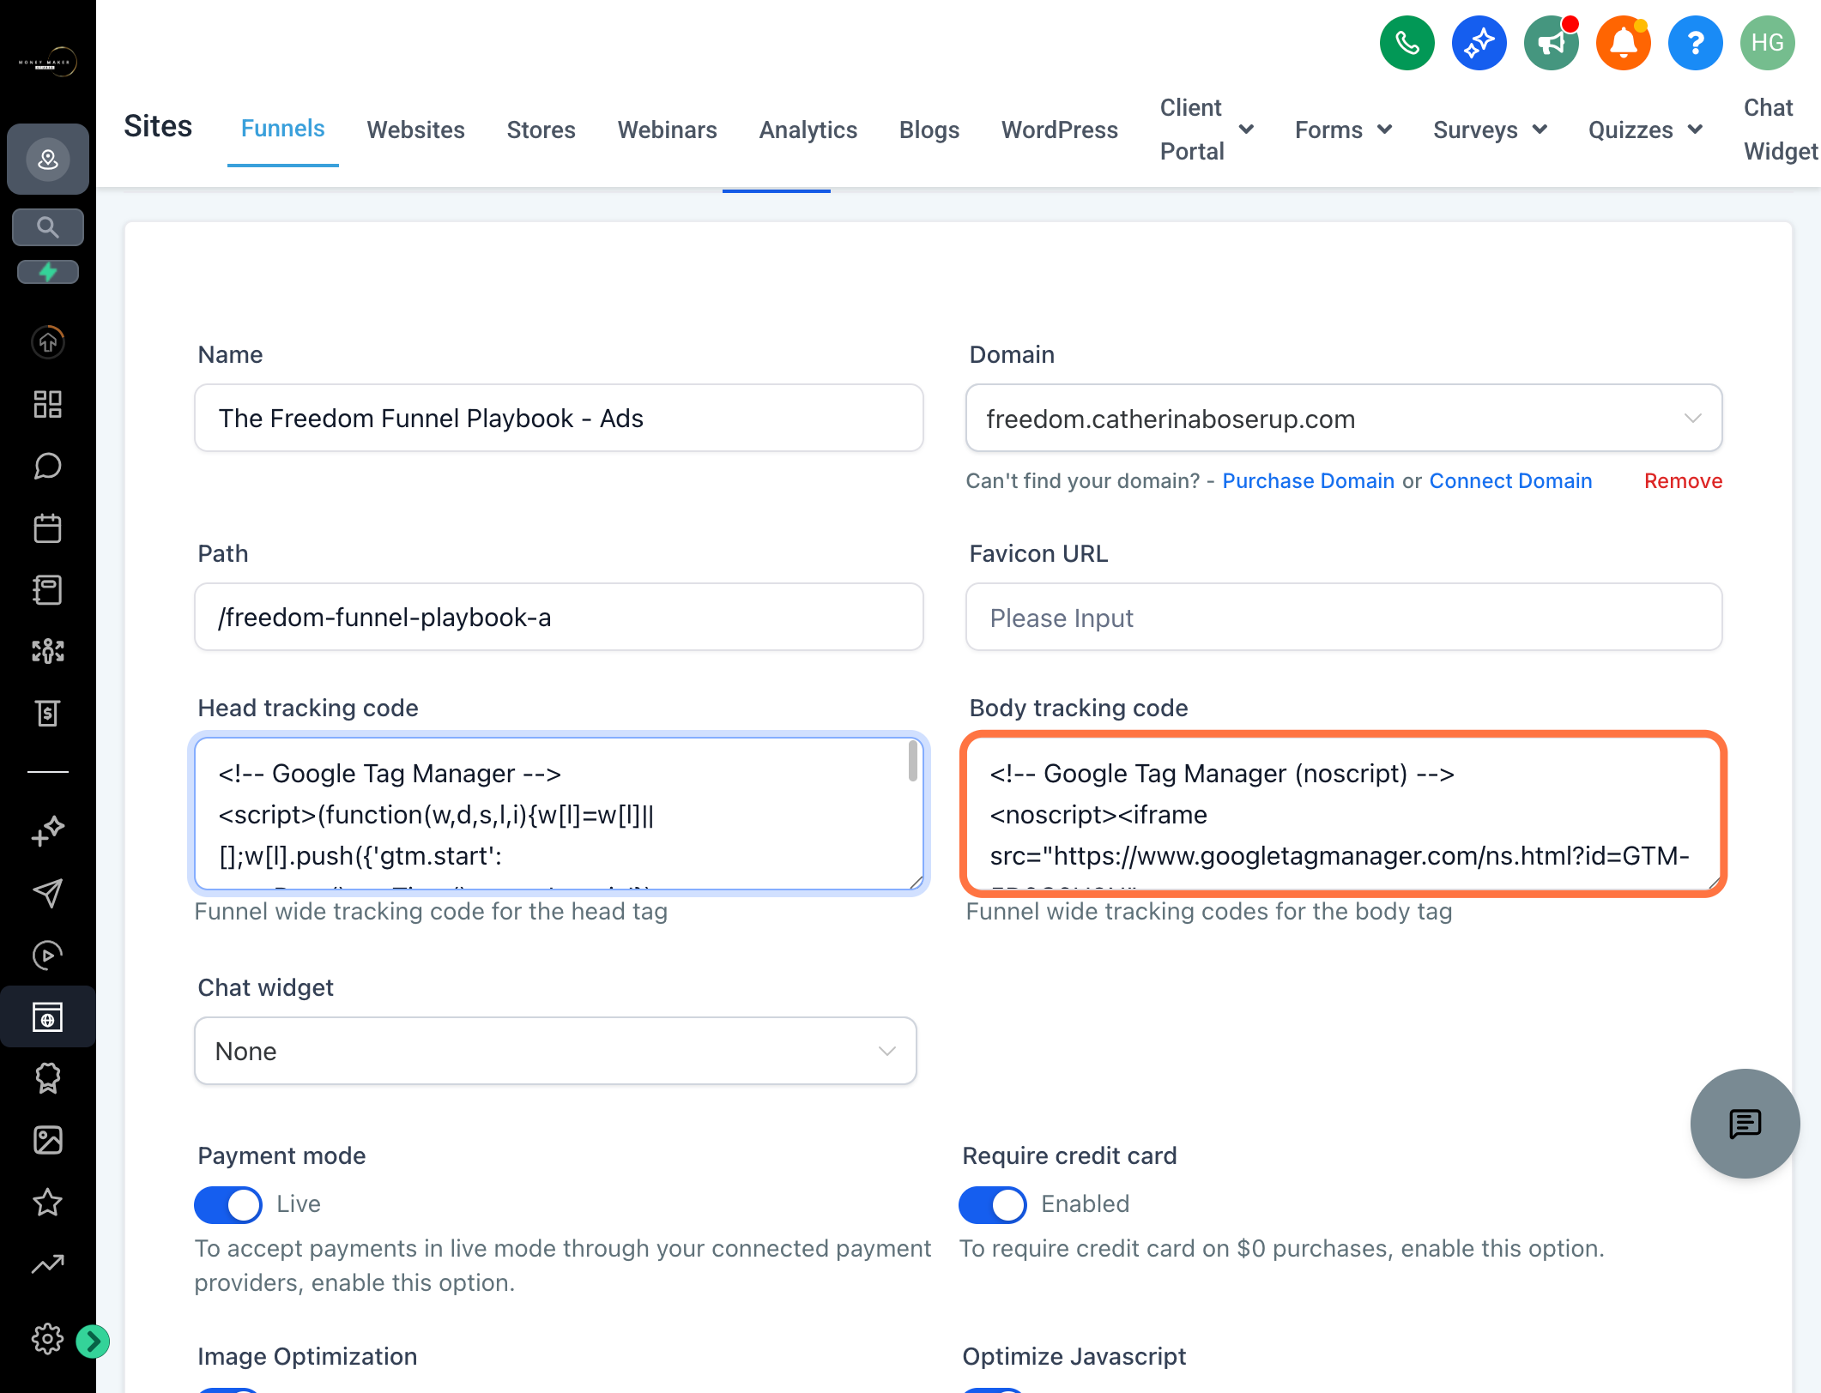Click the sidebar search magnifier icon
This screenshot has height=1393, width=1821.
coord(47,227)
